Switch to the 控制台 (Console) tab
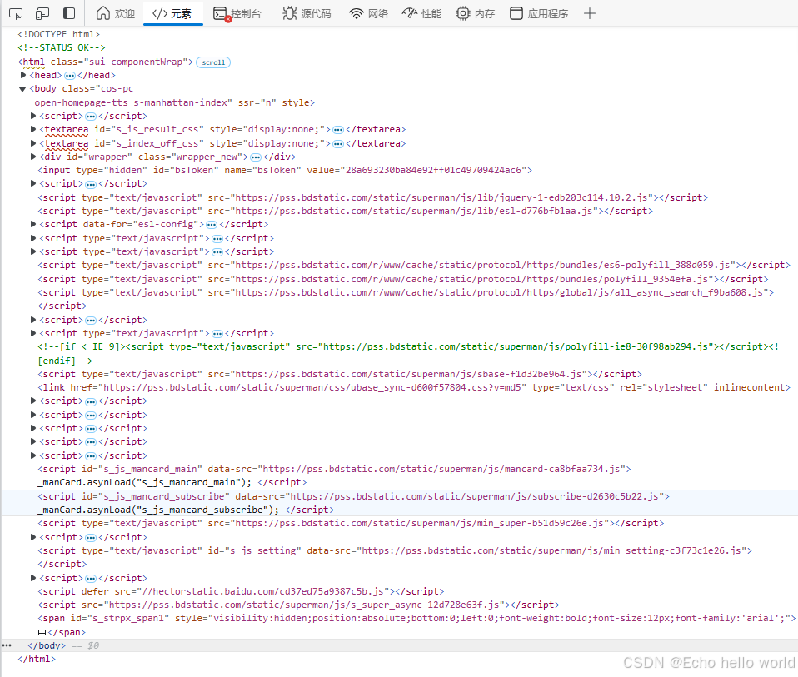 pos(237,13)
